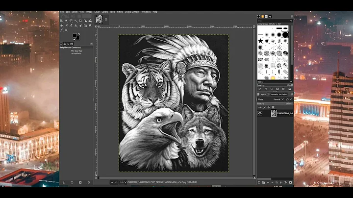This screenshot has width=353, height=198.
Task: Select the Warp Transform tool
Action: point(90,21)
